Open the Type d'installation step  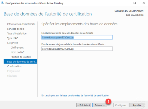[17, 34]
